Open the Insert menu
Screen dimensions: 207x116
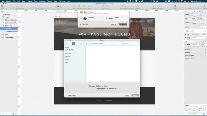pyautogui.click(x=24, y=1)
